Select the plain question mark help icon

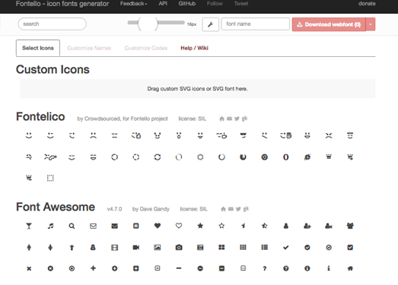coord(265,268)
